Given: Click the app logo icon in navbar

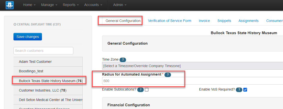Looking at the screenshot, I should tap(9, 5).
